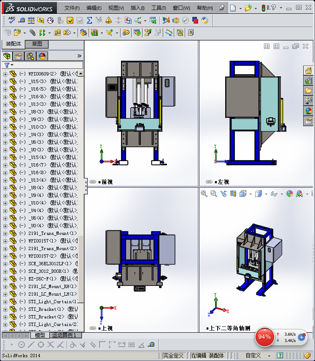Open the Display Style dropdown arrow
Screen dimensions: 315x361
[266, 194]
